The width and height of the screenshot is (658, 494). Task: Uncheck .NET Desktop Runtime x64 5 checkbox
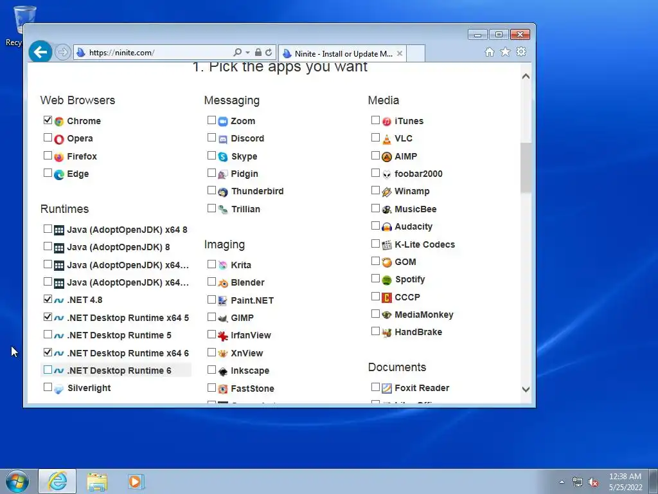click(48, 316)
